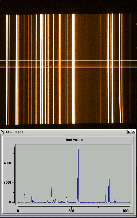137x218 pixels.
Task: Open the X window menu icon
Action: coord(2,132)
